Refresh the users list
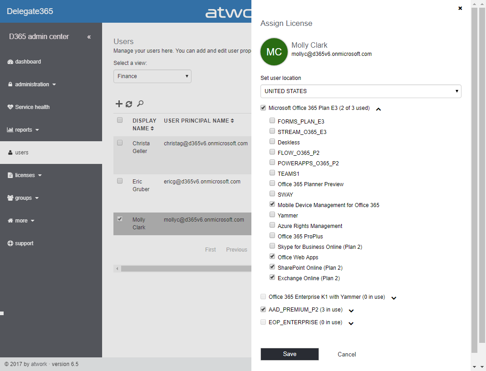This screenshot has height=371, width=486. (x=129, y=104)
